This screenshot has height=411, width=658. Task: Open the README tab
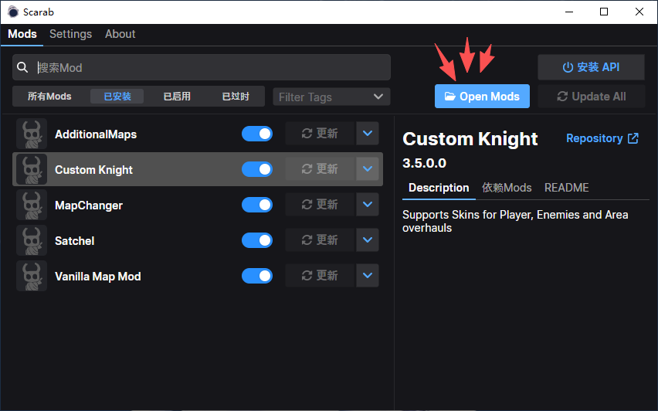click(566, 188)
